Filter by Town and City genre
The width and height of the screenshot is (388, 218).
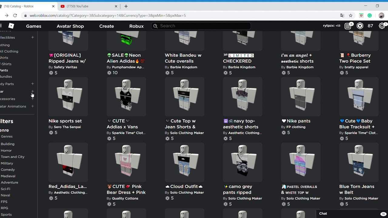click(13, 157)
